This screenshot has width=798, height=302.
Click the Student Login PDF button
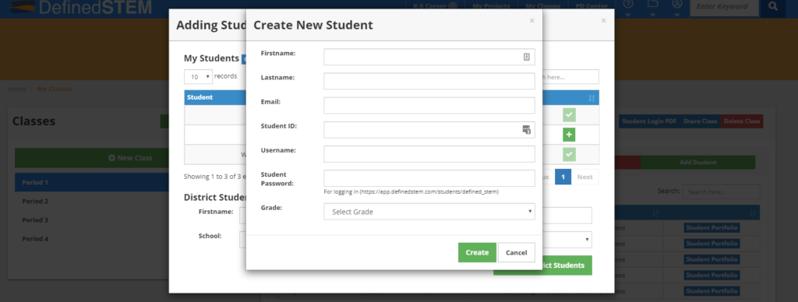click(649, 121)
